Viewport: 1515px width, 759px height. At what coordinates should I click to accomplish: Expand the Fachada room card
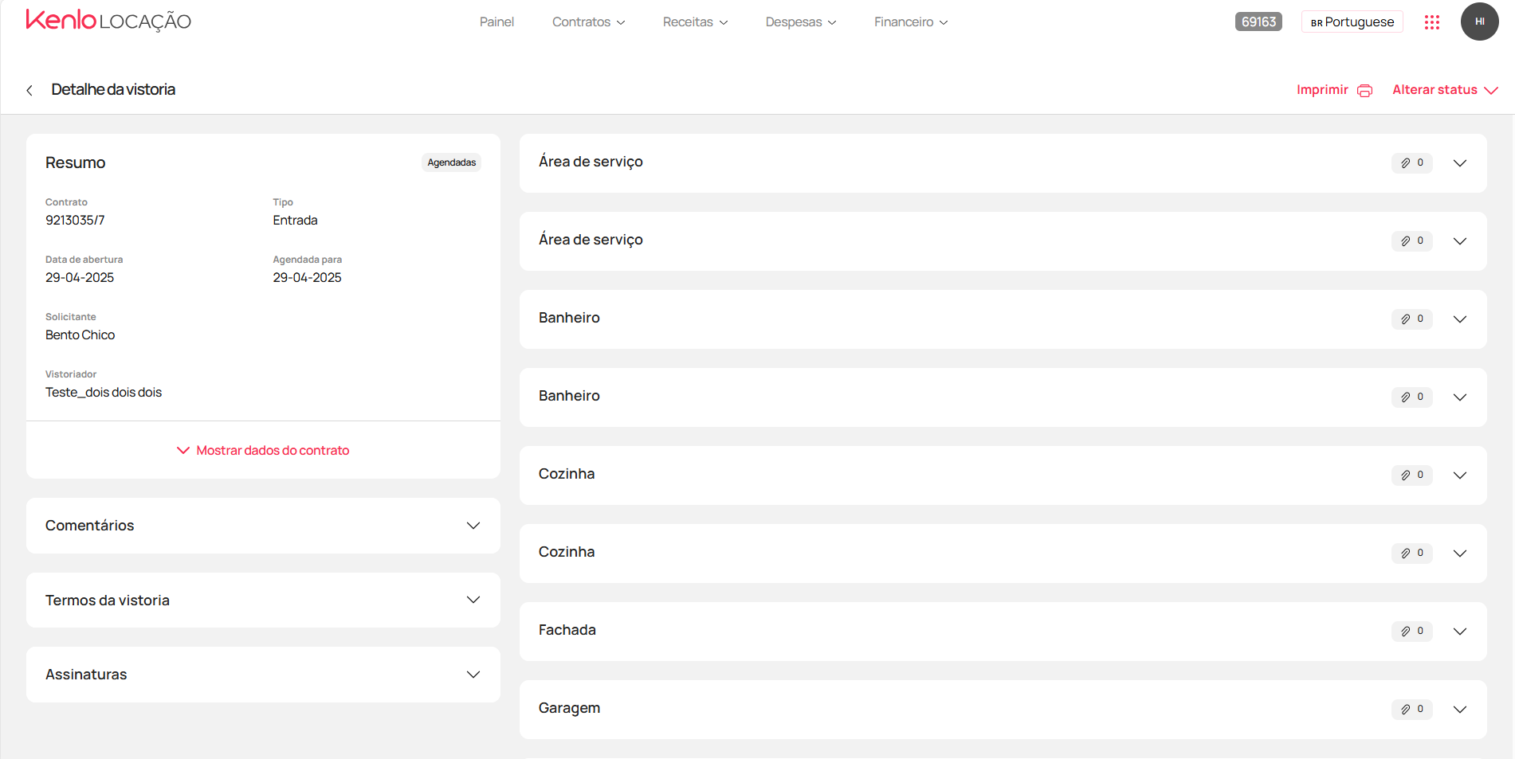pos(1459,632)
